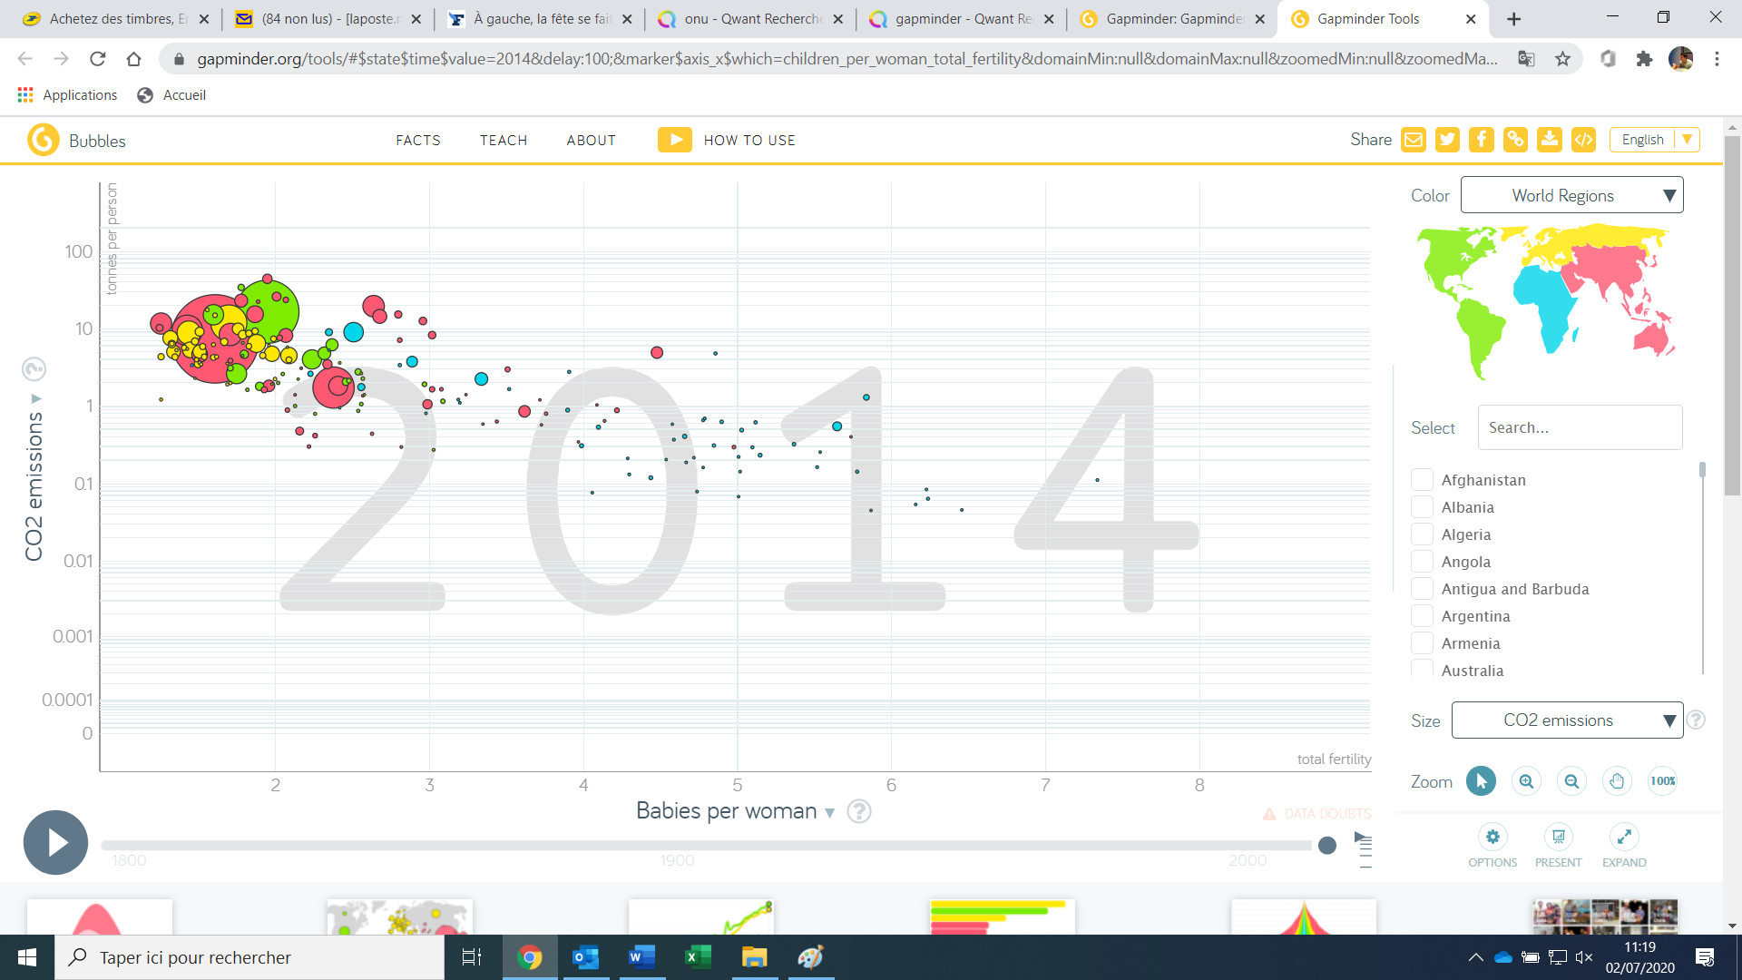Activate the pan hand tool
This screenshot has width=1742, height=980.
pyautogui.click(x=1617, y=781)
